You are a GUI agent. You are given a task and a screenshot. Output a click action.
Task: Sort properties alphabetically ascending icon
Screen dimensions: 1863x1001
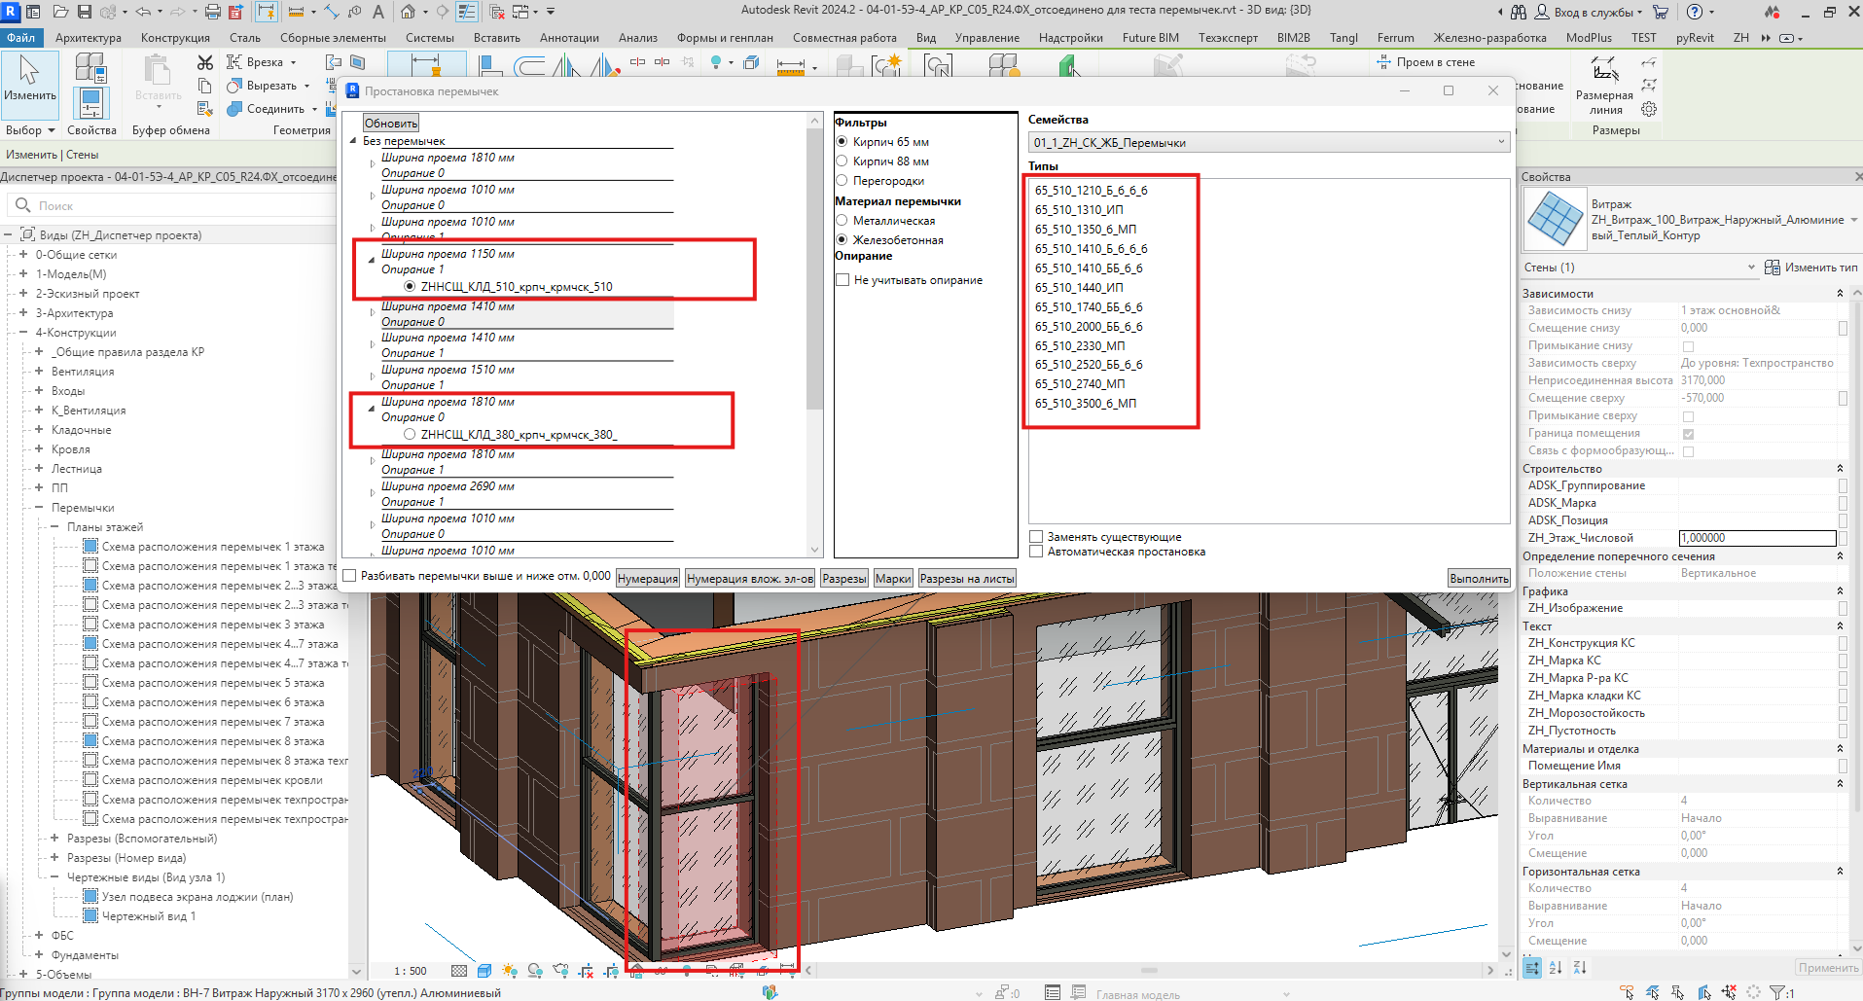click(x=1556, y=968)
